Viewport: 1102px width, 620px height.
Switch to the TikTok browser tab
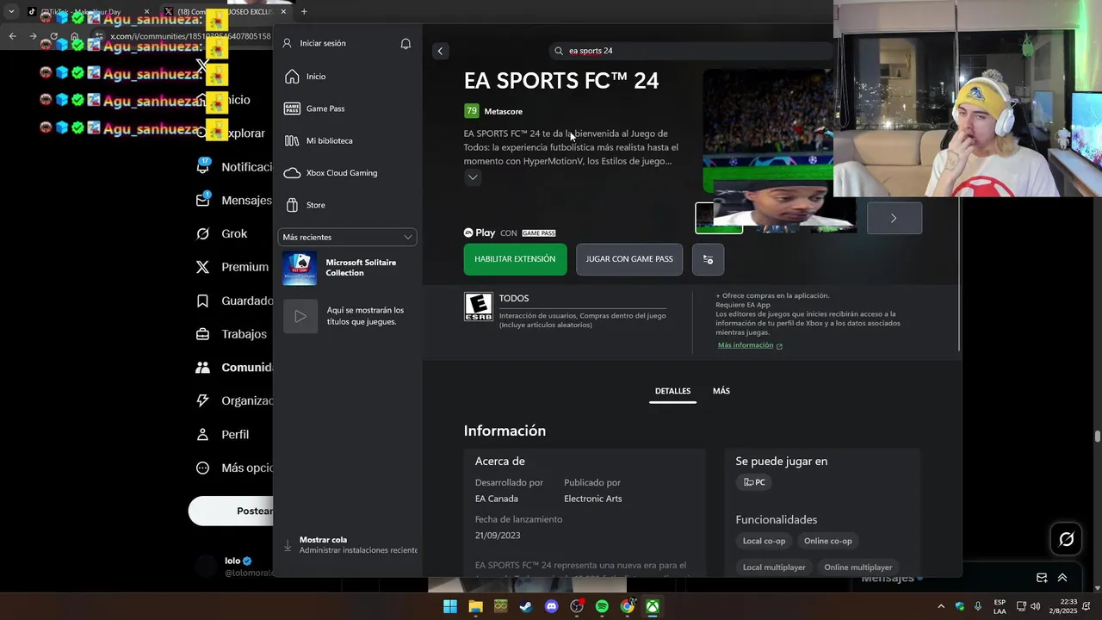86,12
